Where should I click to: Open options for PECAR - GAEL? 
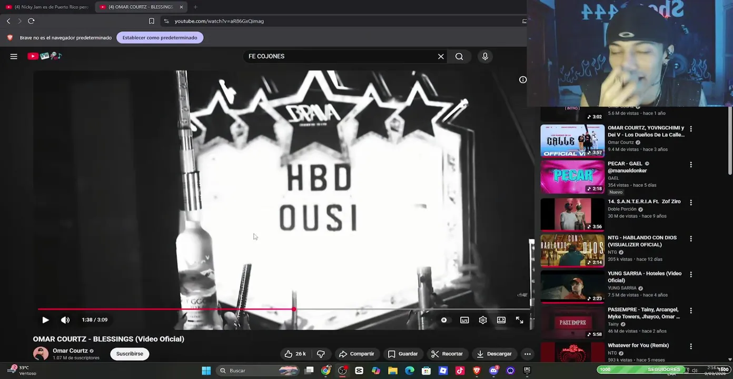click(691, 164)
